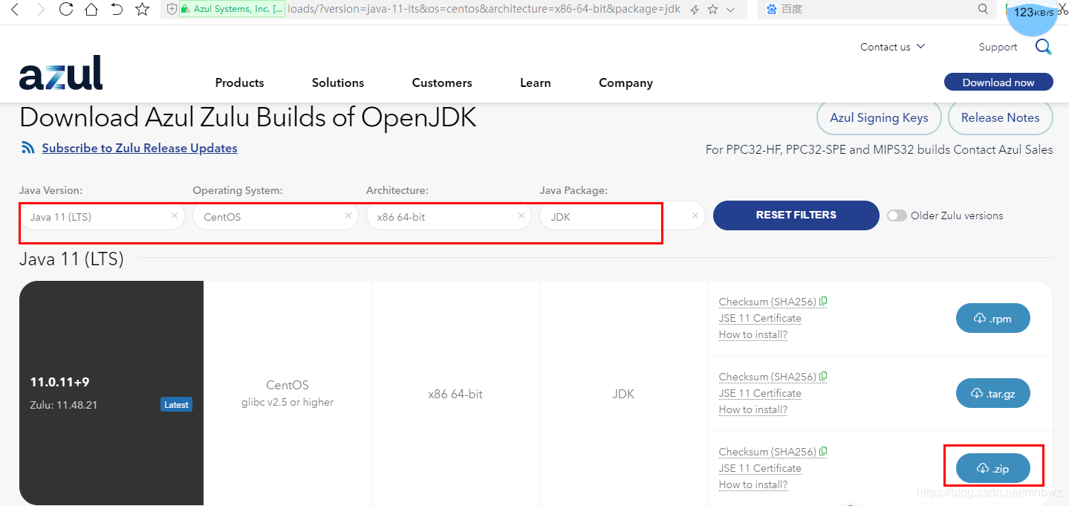1069x506 pixels.
Task: Open the Azul Systems, Inc. certificate badge
Action: tap(232, 9)
